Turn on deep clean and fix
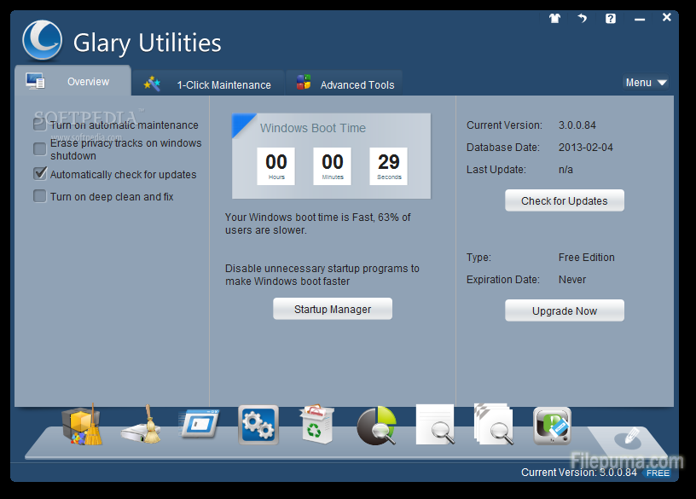The image size is (696, 499). tap(39, 195)
